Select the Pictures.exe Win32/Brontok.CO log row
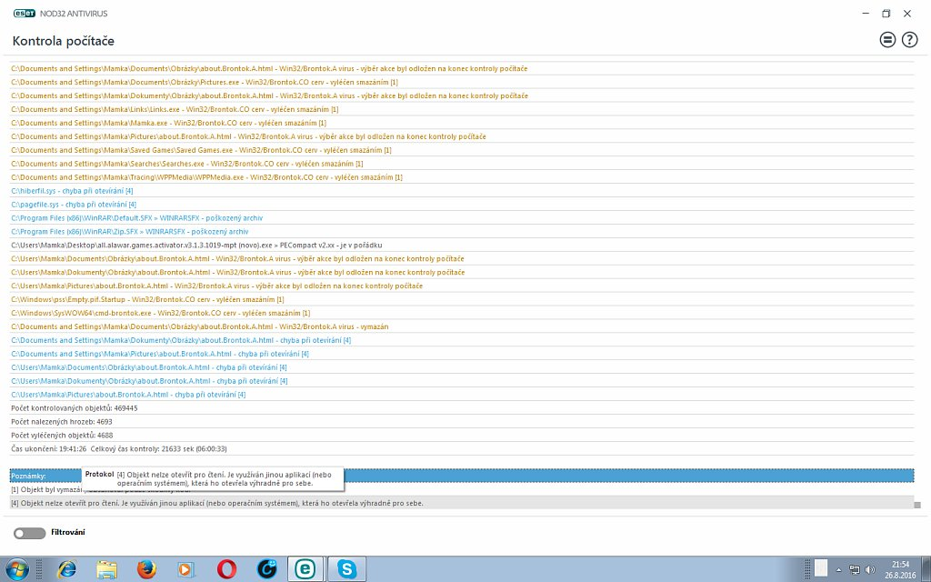The image size is (931, 582). pos(462,82)
